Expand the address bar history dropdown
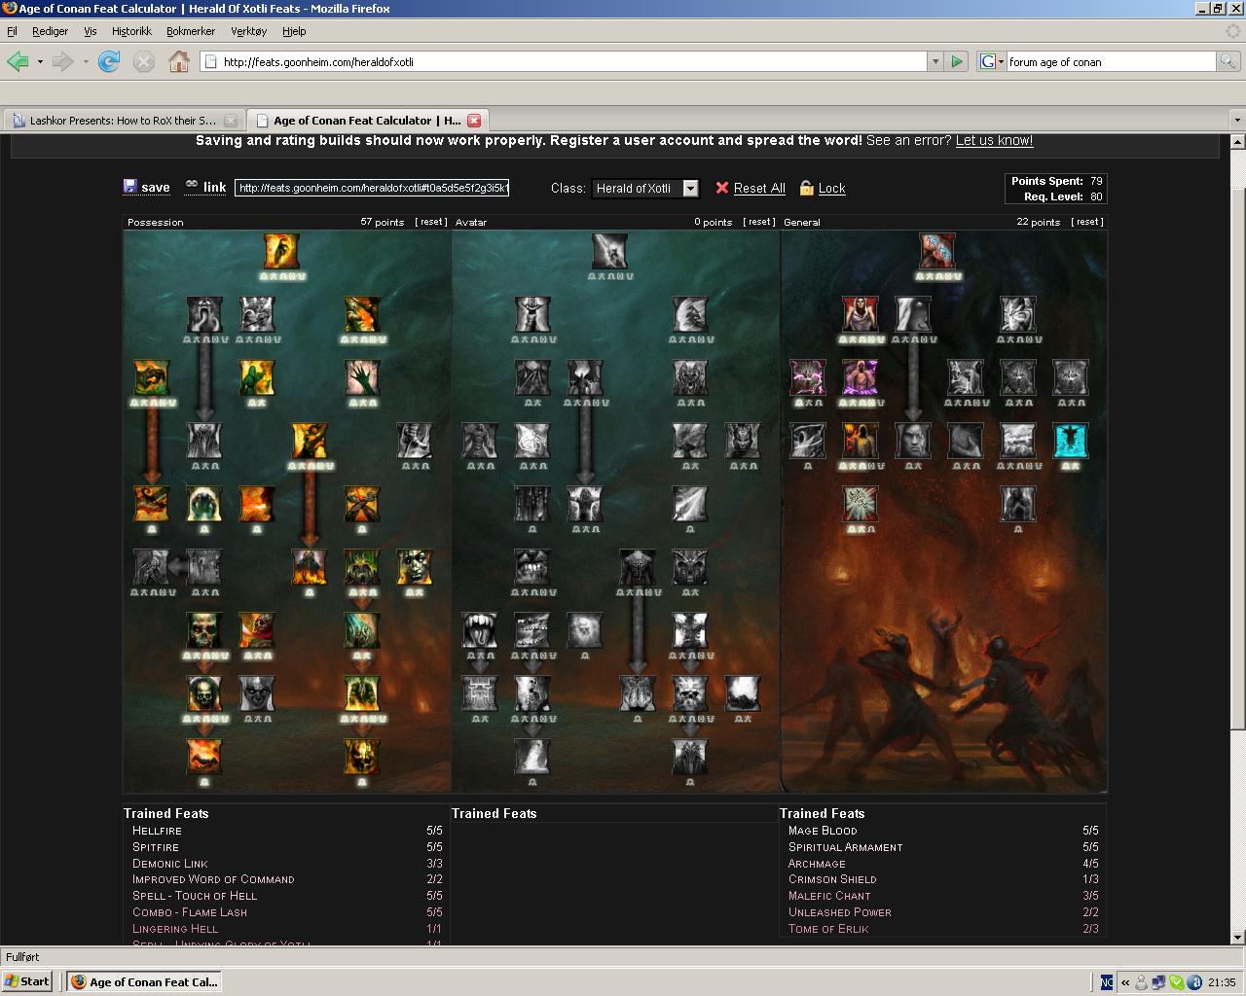 click(935, 61)
